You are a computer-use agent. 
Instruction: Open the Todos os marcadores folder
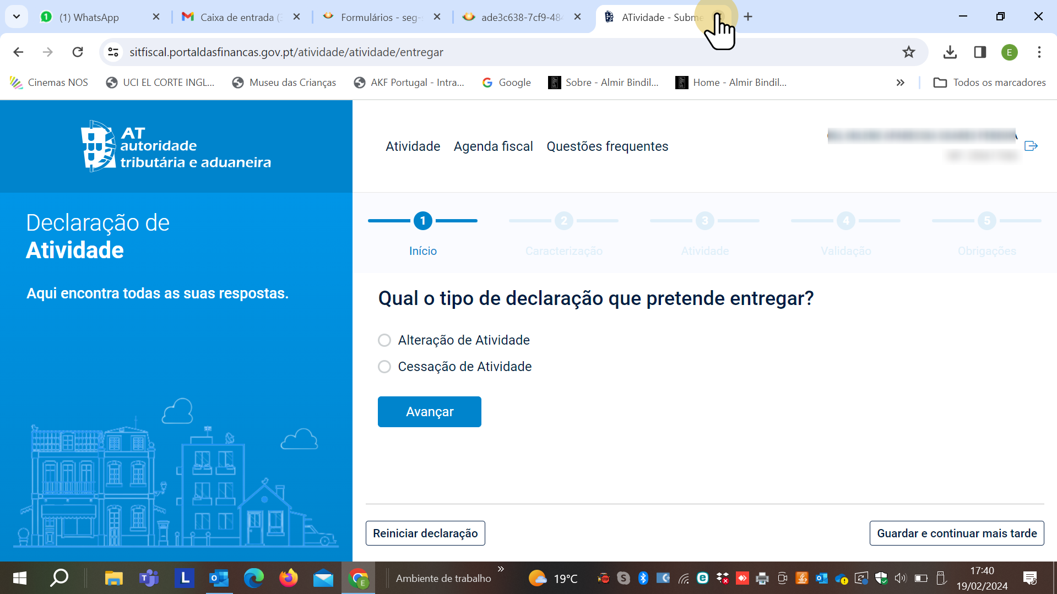[x=989, y=83]
